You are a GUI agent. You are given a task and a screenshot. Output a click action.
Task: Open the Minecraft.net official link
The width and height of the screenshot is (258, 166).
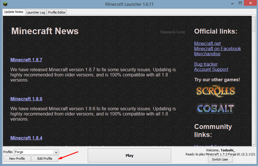click(x=207, y=43)
